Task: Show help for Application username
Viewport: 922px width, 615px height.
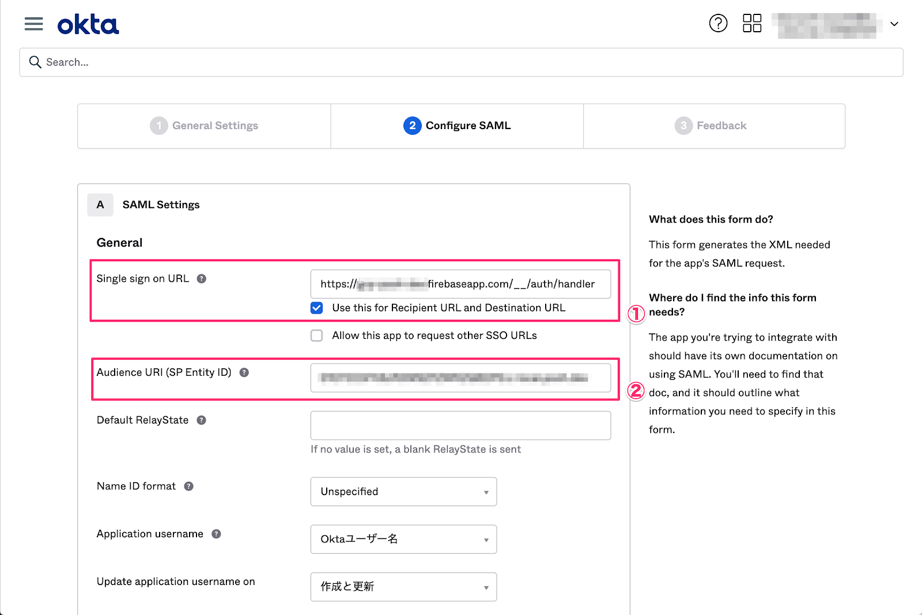Action: click(x=216, y=534)
